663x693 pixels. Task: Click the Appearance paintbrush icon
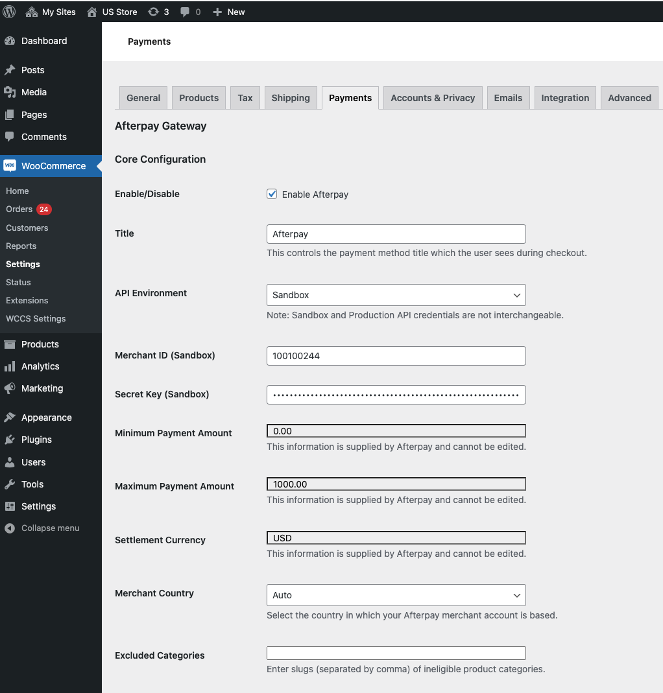tap(10, 417)
